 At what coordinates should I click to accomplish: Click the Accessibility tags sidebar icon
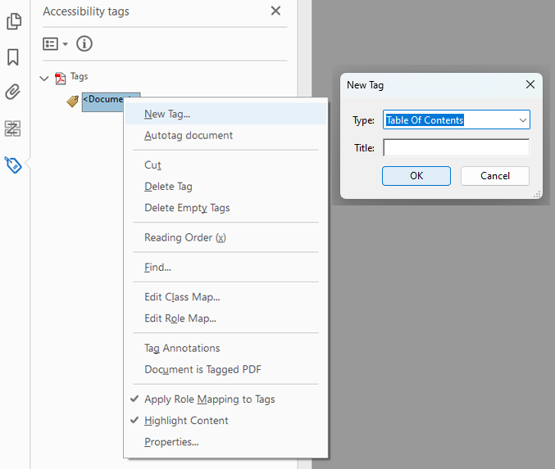13,164
